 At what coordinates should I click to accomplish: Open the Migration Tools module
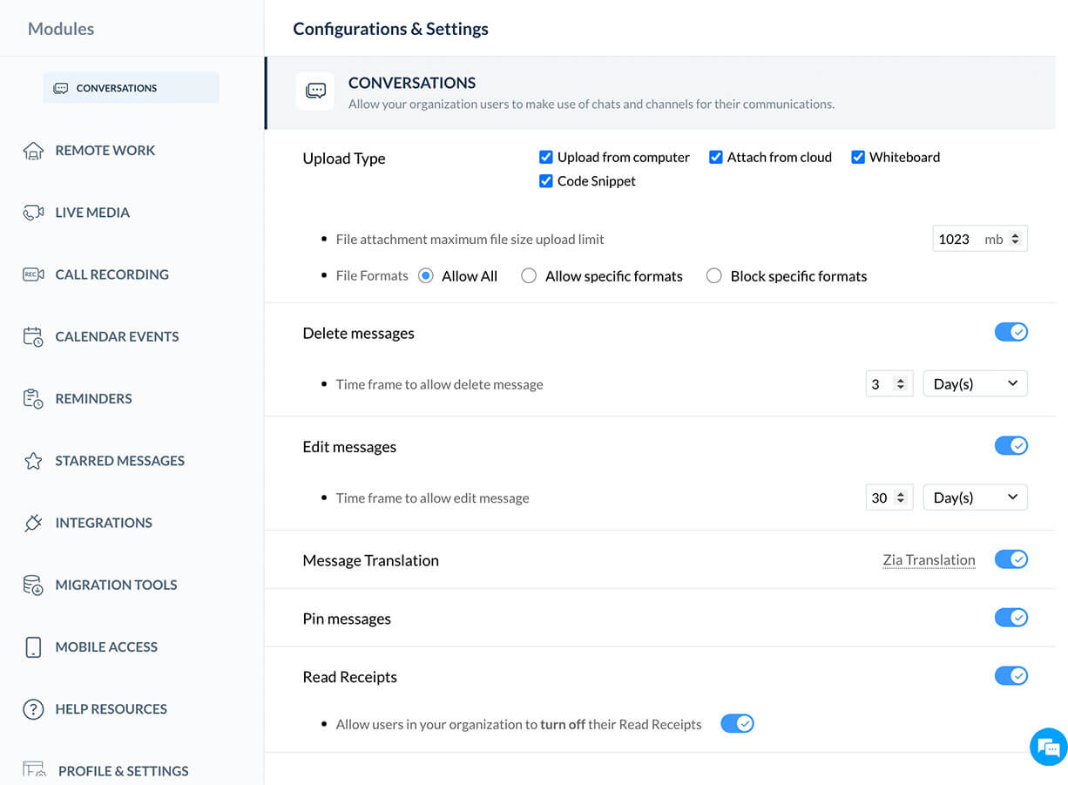click(x=116, y=585)
